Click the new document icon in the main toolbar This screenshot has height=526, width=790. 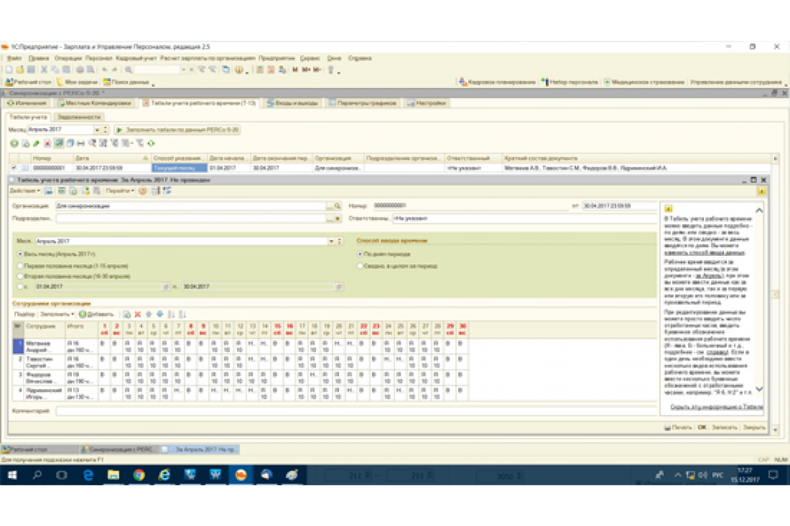[9, 70]
